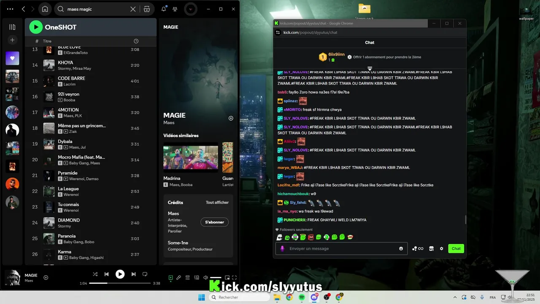Click the green Chat send button
Viewport: 540px width, 304px height.
click(456, 249)
